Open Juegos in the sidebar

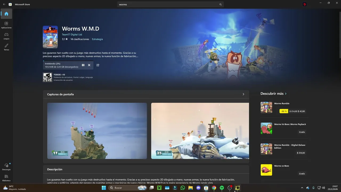6,36
